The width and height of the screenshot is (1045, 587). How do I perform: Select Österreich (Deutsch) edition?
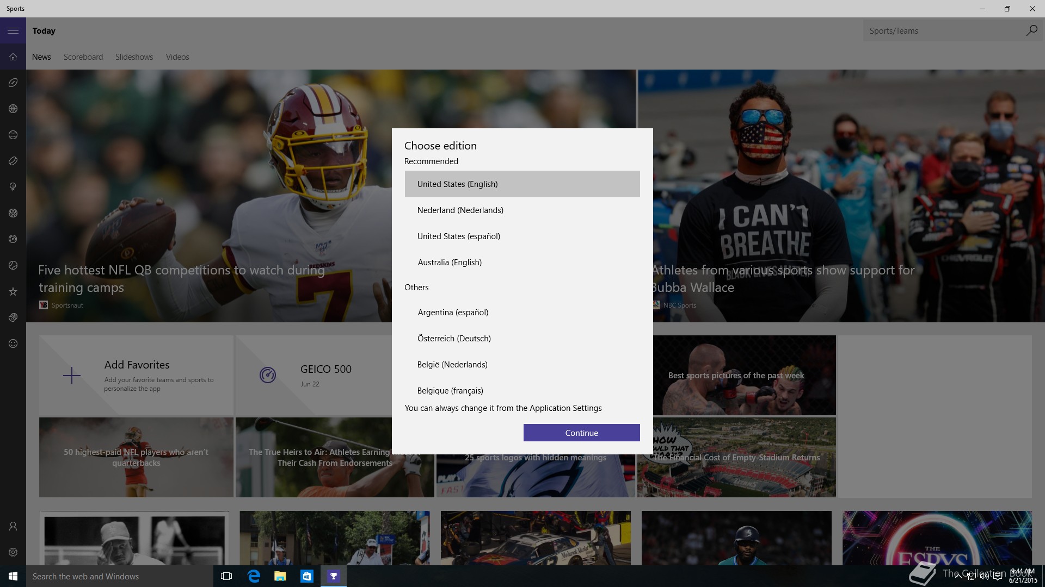(x=522, y=338)
